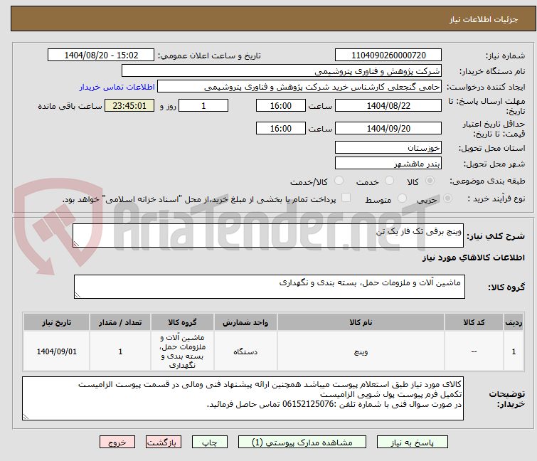Click the گروه کالا text area
537x461 pixels.
(x=269, y=287)
